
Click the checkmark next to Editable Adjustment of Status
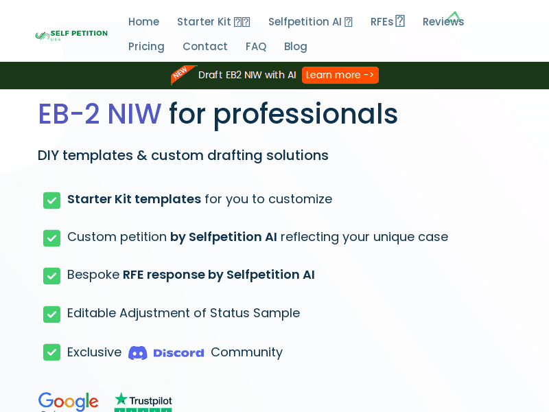pos(51,314)
